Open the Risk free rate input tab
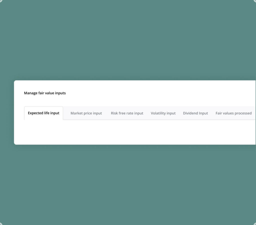The height and width of the screenshot is (225, 256). (x=127, y=113)
